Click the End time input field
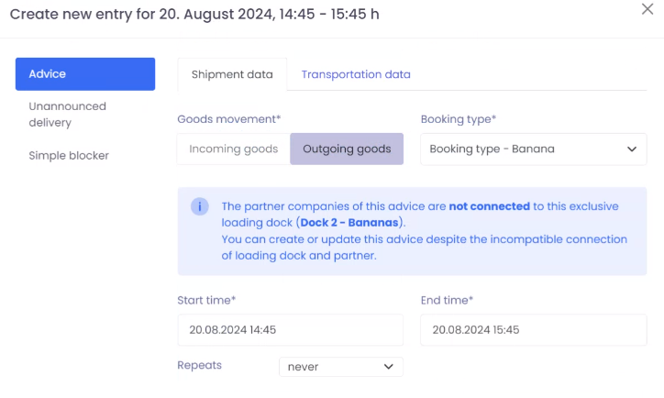The image size is (664, 398). point(533,330)
